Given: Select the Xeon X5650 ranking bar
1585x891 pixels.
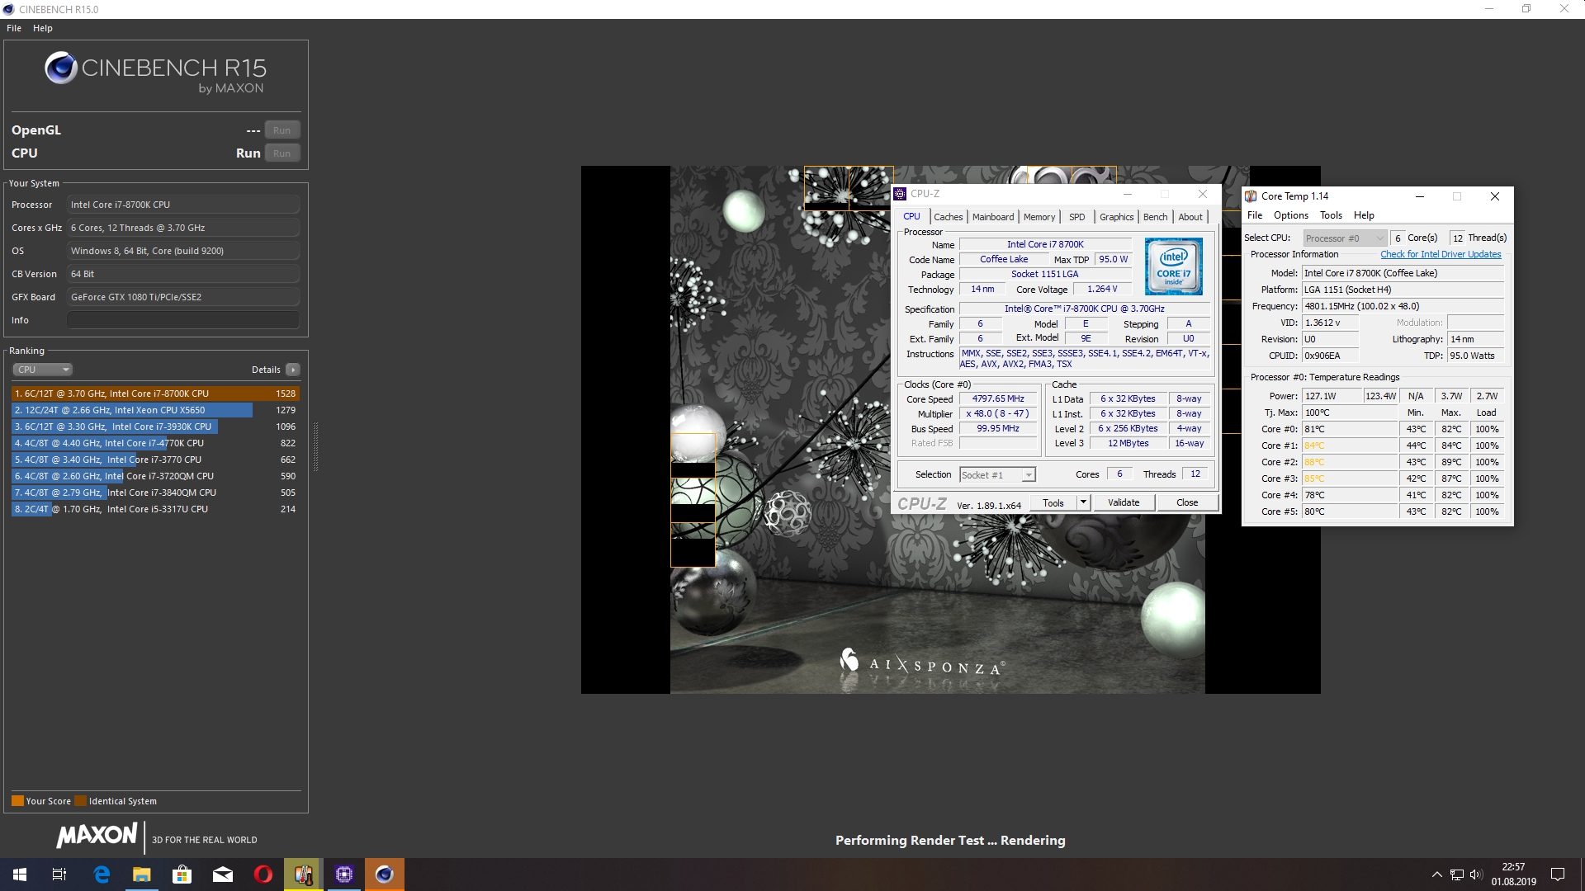Looking at the screenshot, I should 132,410.
